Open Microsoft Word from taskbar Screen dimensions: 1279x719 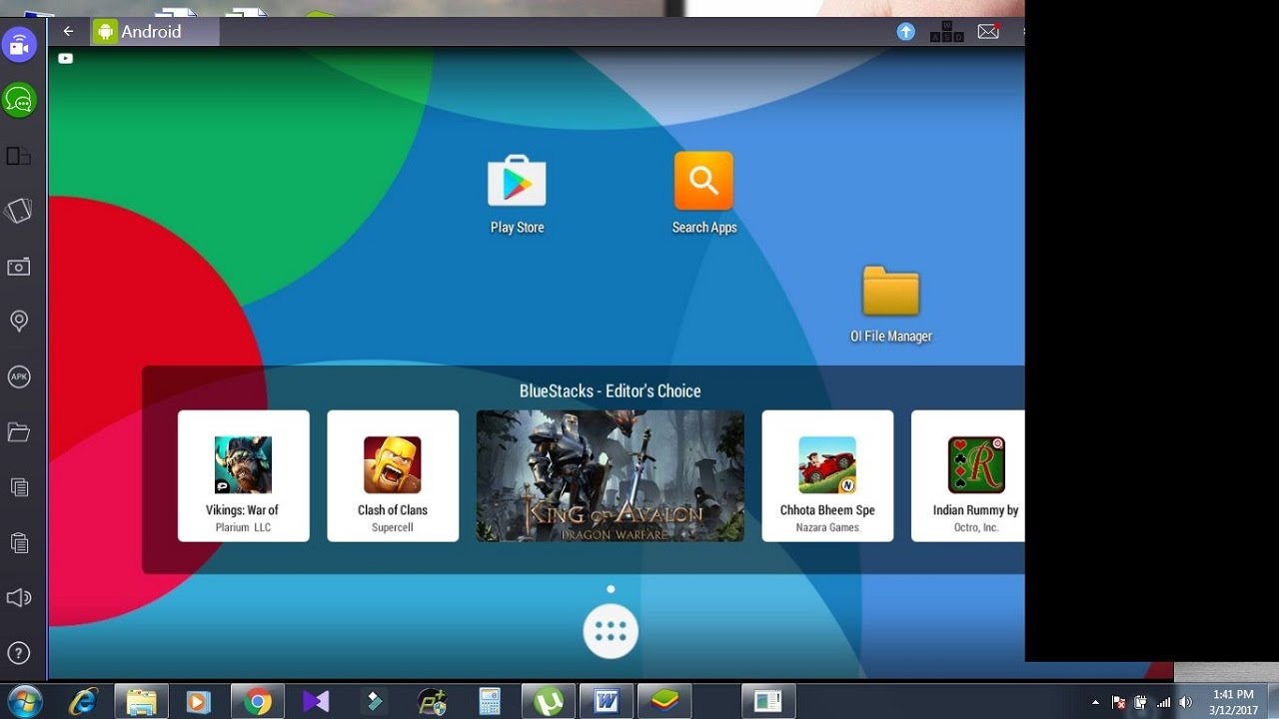pyautogui.click(x=607, y=701)
